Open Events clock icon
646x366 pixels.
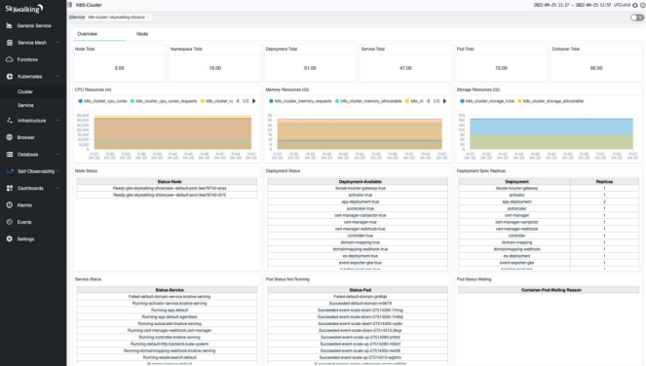[x=9, y=222]
